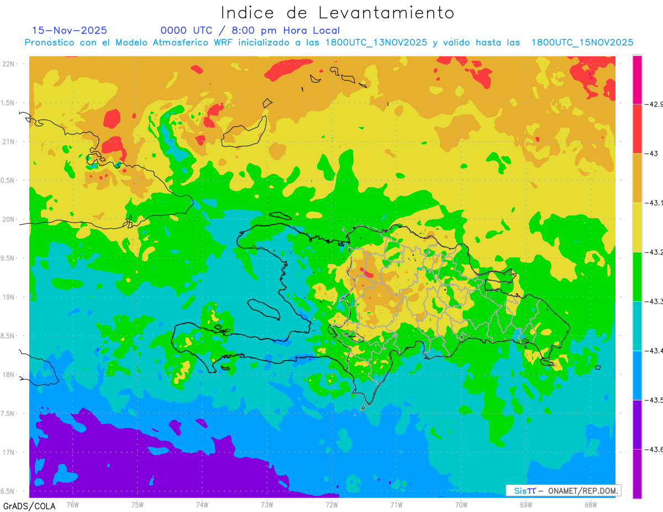Select the green legend swatch between -43.2 and -43.3
Image resolution: width=663 pixels, height=512 pixels.
[637, 276]
